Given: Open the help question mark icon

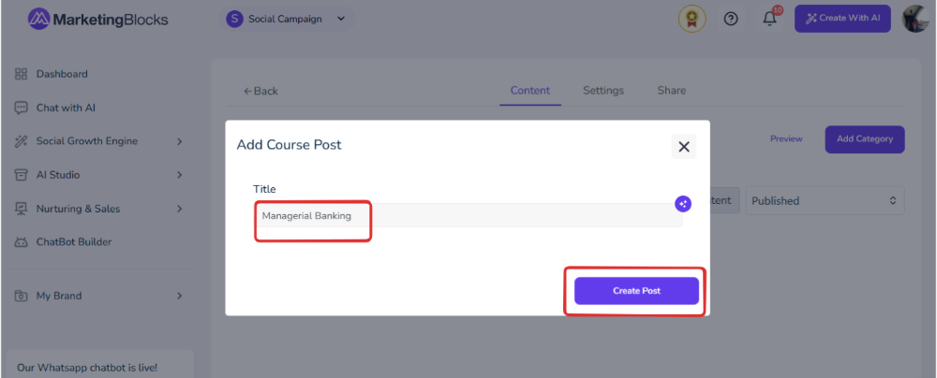Looking at the screenshot, I should coord(730,19).
